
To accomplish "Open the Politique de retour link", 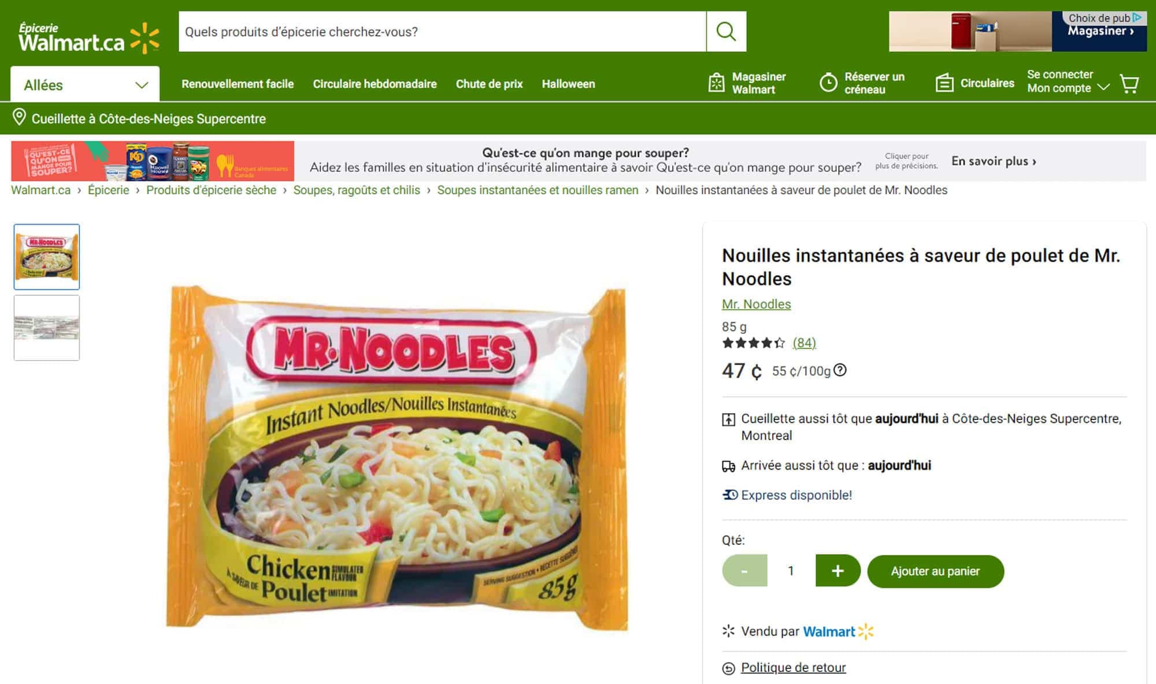I will pyautogui.click(x=793, y=668).
